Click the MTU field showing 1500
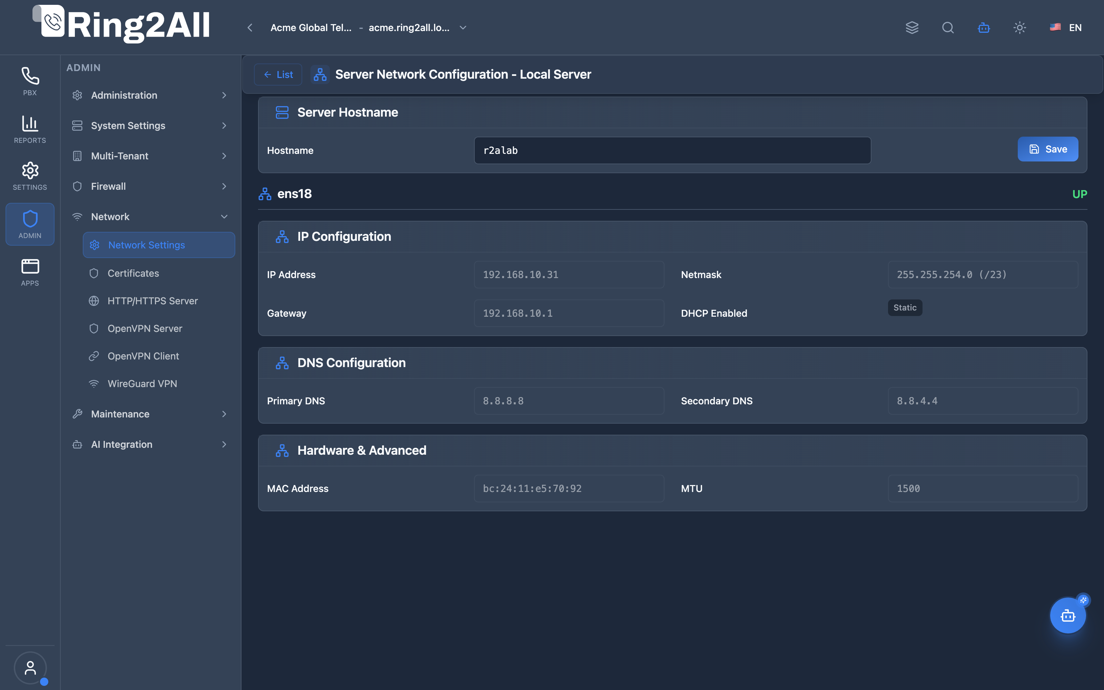The image size is (1104, 690). (x=983, y=489)
